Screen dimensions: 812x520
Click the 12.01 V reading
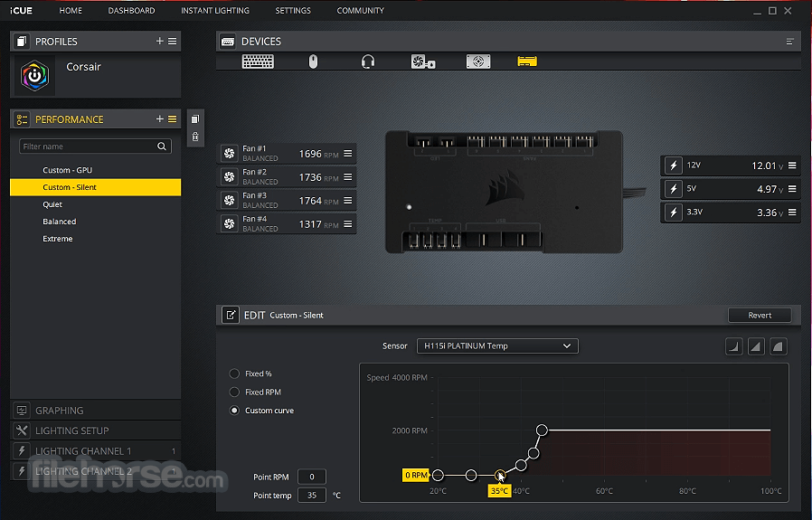click(x=767, y=165)
